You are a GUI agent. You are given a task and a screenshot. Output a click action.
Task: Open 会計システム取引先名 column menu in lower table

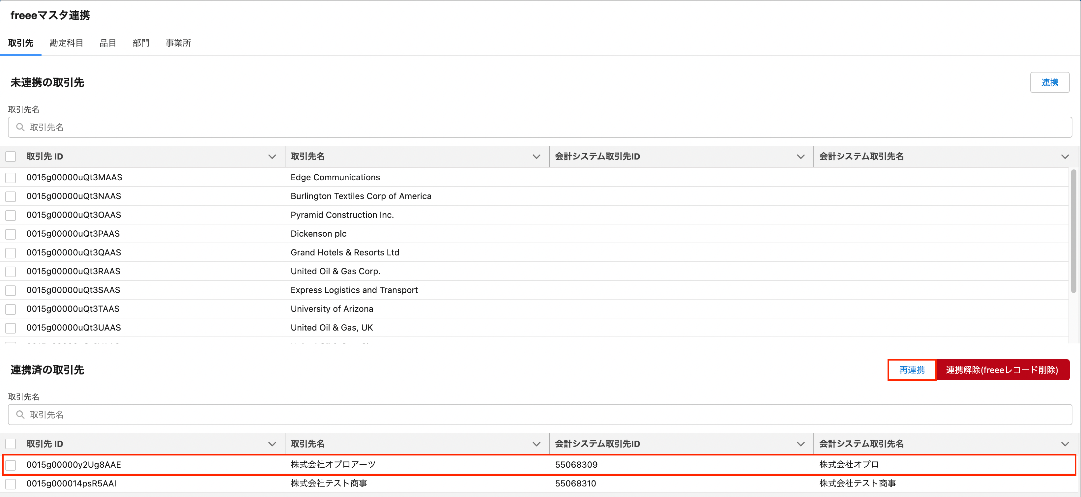coord(1065,444)
